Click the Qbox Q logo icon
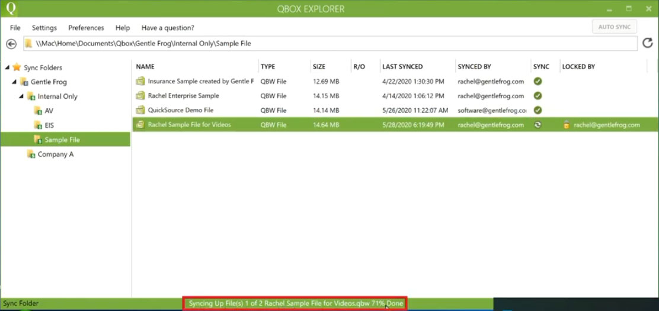Image resolution: width=659 pixels, height=311 pixels. (x=9, y=8)
